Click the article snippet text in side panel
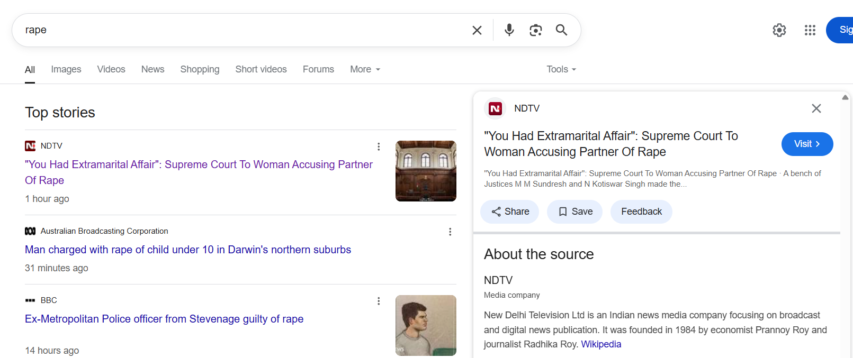853x358 pixels. [652, 179]
